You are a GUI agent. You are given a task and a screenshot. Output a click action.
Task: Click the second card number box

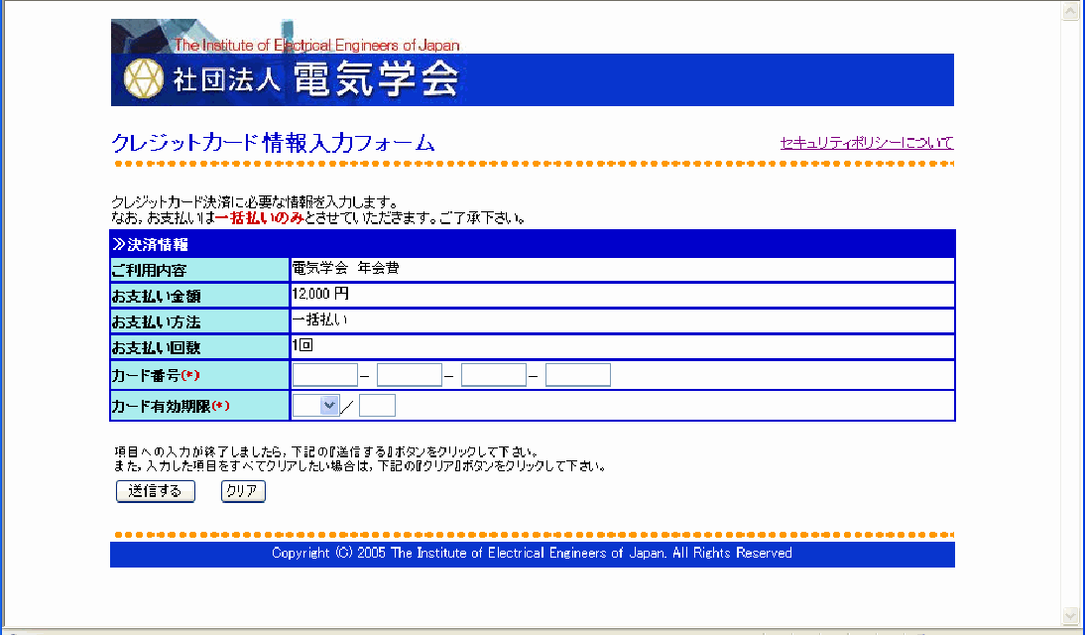tap(410, 375)
